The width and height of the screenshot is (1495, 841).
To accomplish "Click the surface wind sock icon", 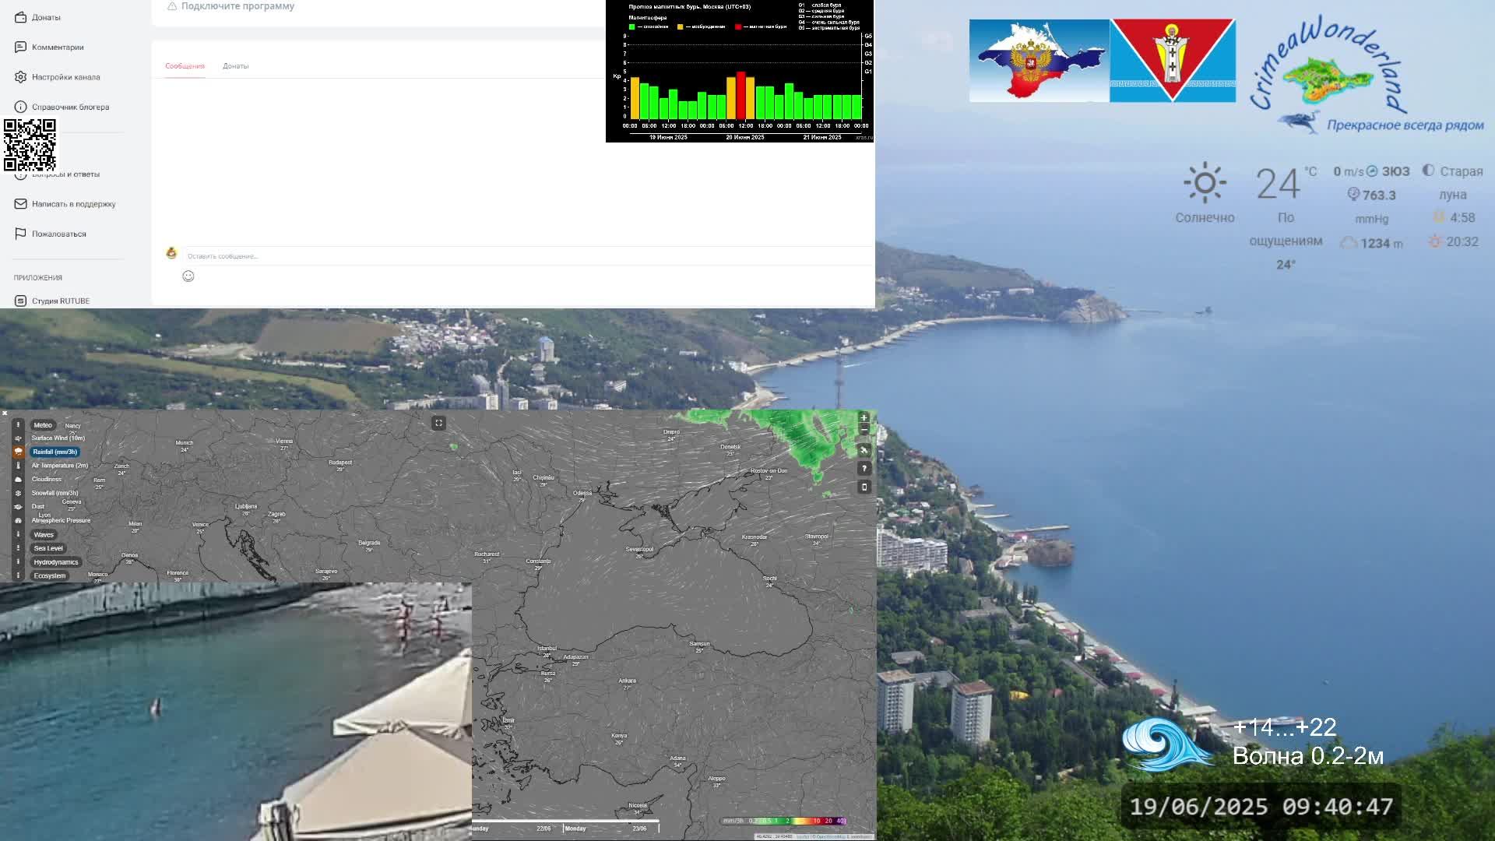I will [x=18, y=438].
